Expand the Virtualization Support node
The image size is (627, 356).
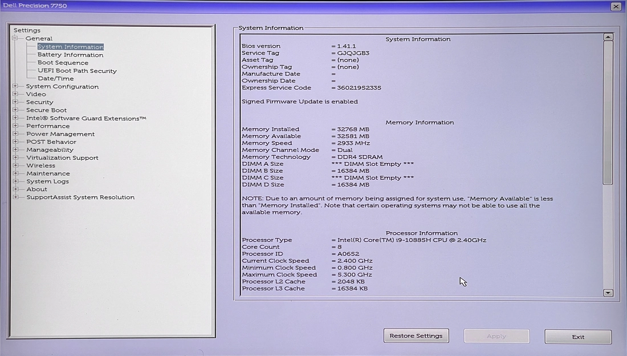[15, 158]
